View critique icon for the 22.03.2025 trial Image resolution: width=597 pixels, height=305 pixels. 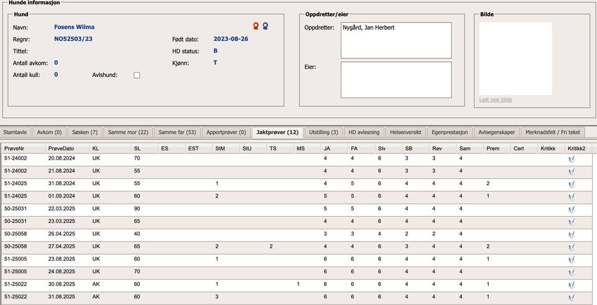(x=571, y=210)
